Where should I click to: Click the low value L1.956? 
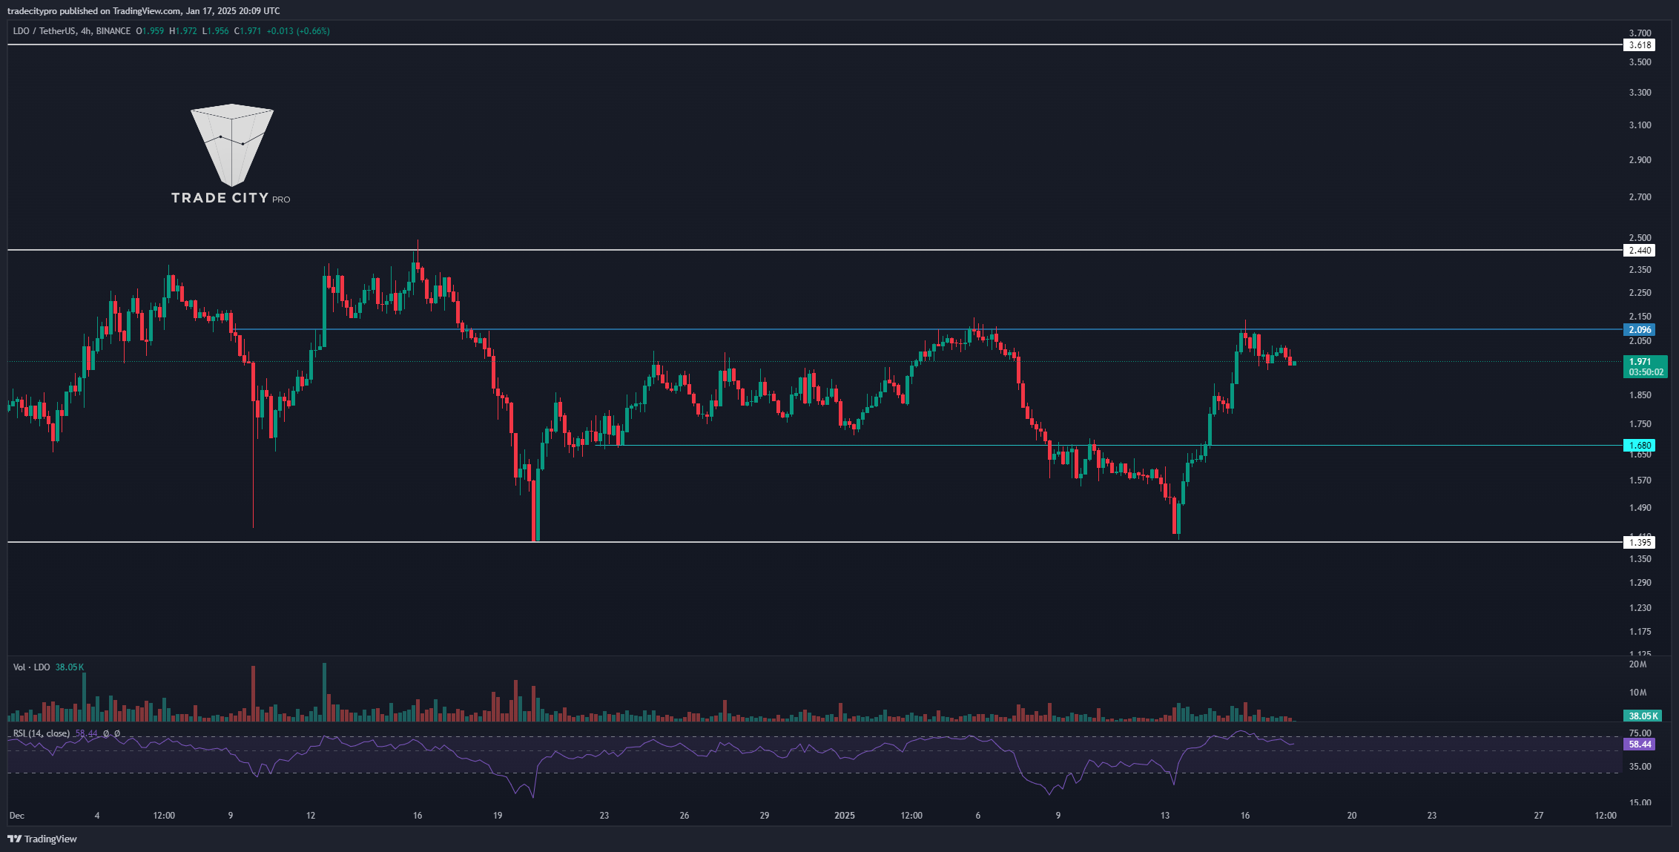(216, 31)
